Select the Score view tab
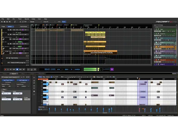Image resolution: width=178 pixels, height=134 pixels. tap(48, 77)
